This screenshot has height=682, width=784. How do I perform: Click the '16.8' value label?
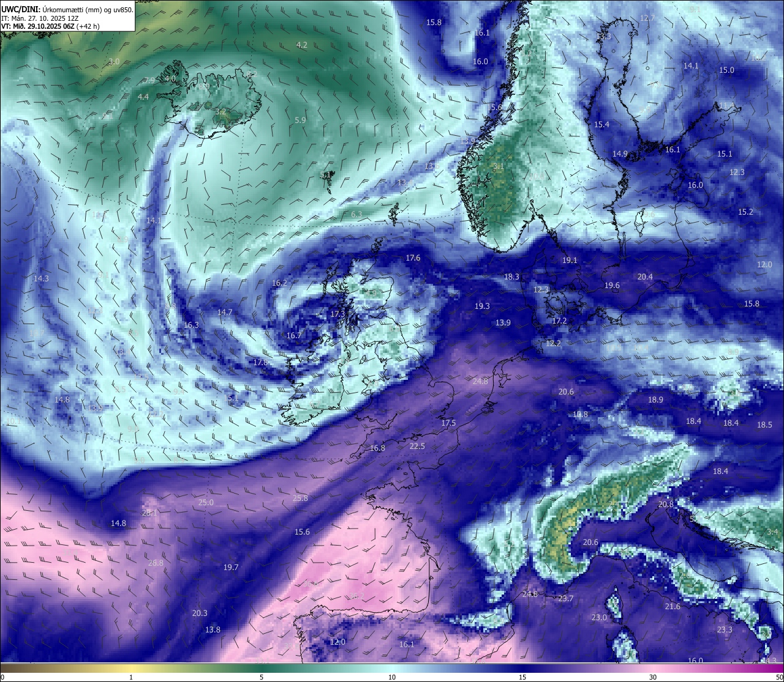pos(377,448)
